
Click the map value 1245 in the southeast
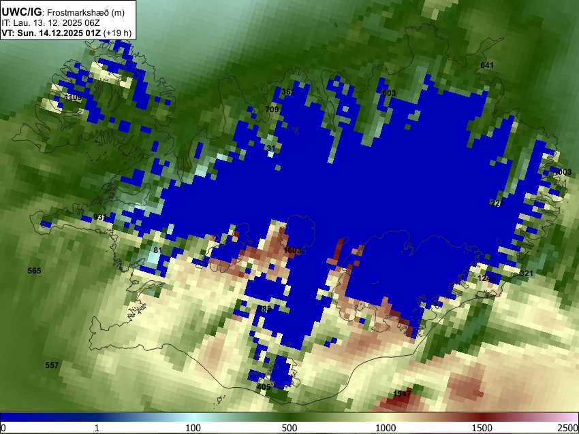coord(486,278)
